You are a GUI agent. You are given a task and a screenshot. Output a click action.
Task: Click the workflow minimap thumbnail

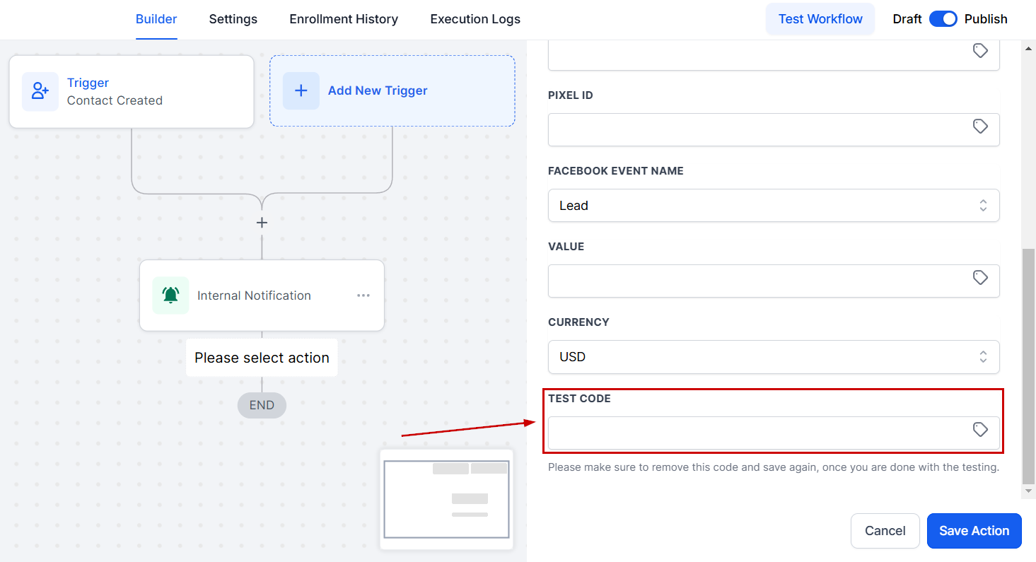pos(446,499)
